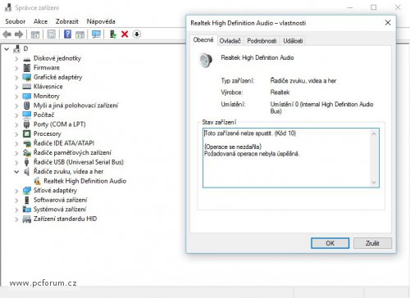This screenshot has height=298, width=410.
Task: Click the Grafické adaptéry display icon
Action: click(27, 77)
